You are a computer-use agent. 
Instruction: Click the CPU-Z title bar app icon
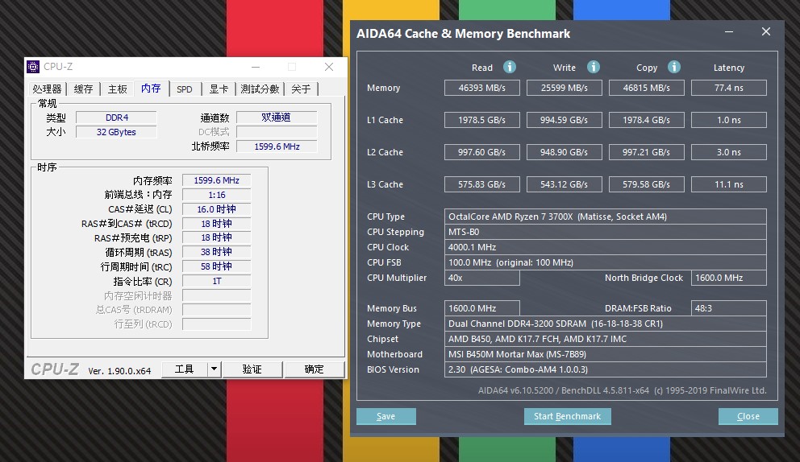tap(33, 67)
